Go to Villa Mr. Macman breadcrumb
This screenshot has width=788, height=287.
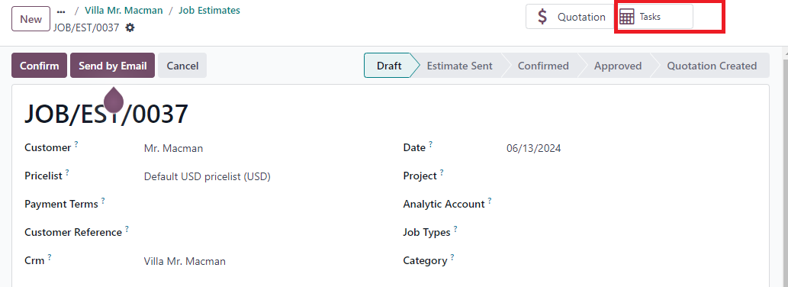coord(124,10)
